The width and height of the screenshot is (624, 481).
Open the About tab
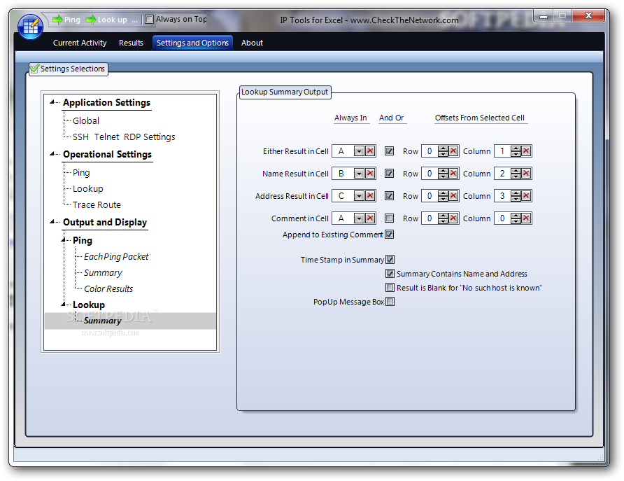coord(252,43)
